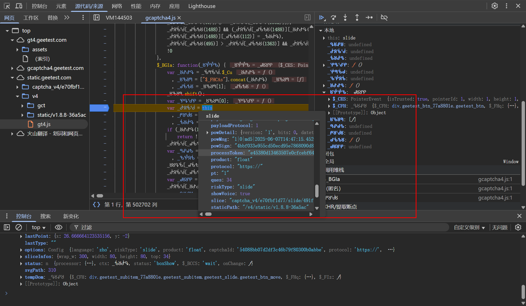Click the slide tooltip vertical scrollbar thumb
The image size is (526, 306).
317,191
